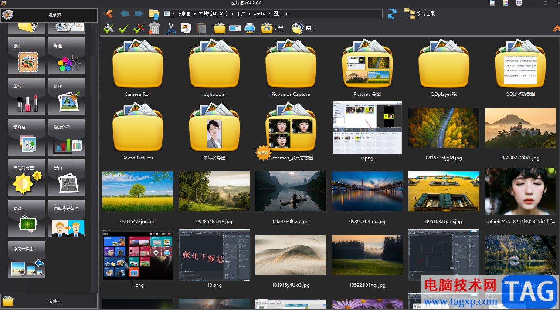
Task: Deselect all with the crossed checkmark
Action: coord(139,28)
